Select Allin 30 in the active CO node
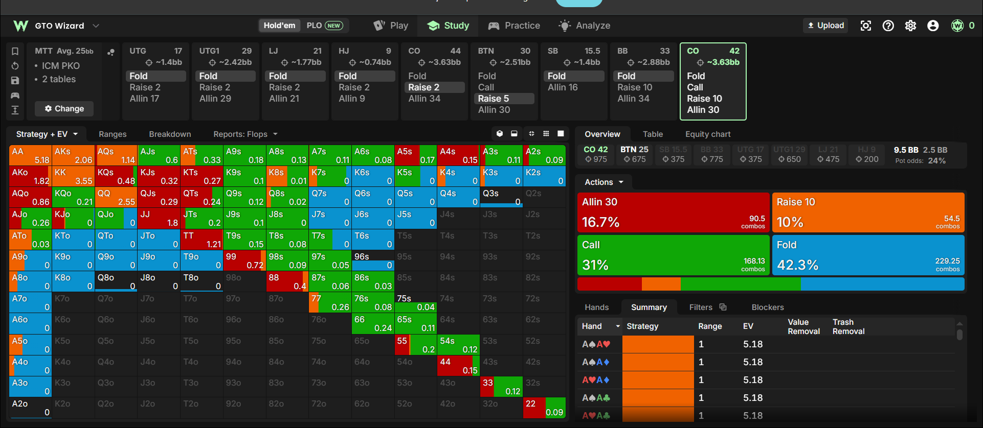983x428 pixels. (703, 110)
